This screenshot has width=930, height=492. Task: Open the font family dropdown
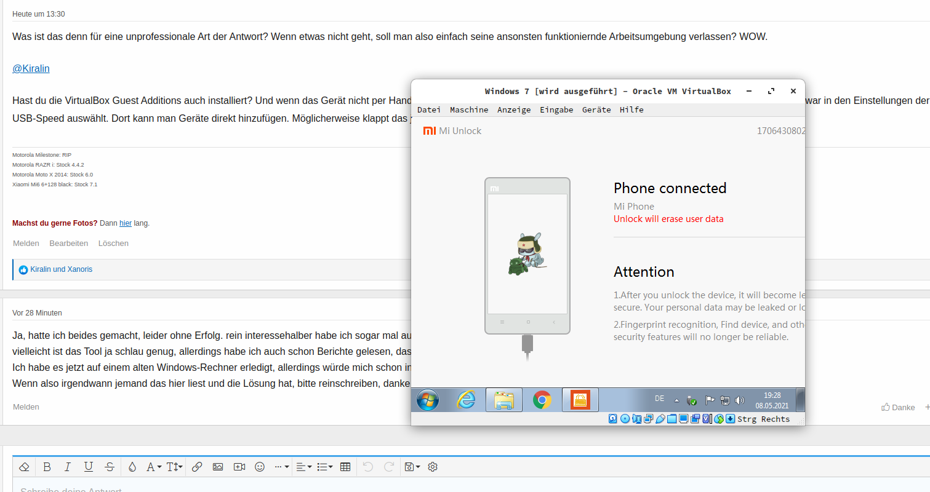[x=153, y=467]
